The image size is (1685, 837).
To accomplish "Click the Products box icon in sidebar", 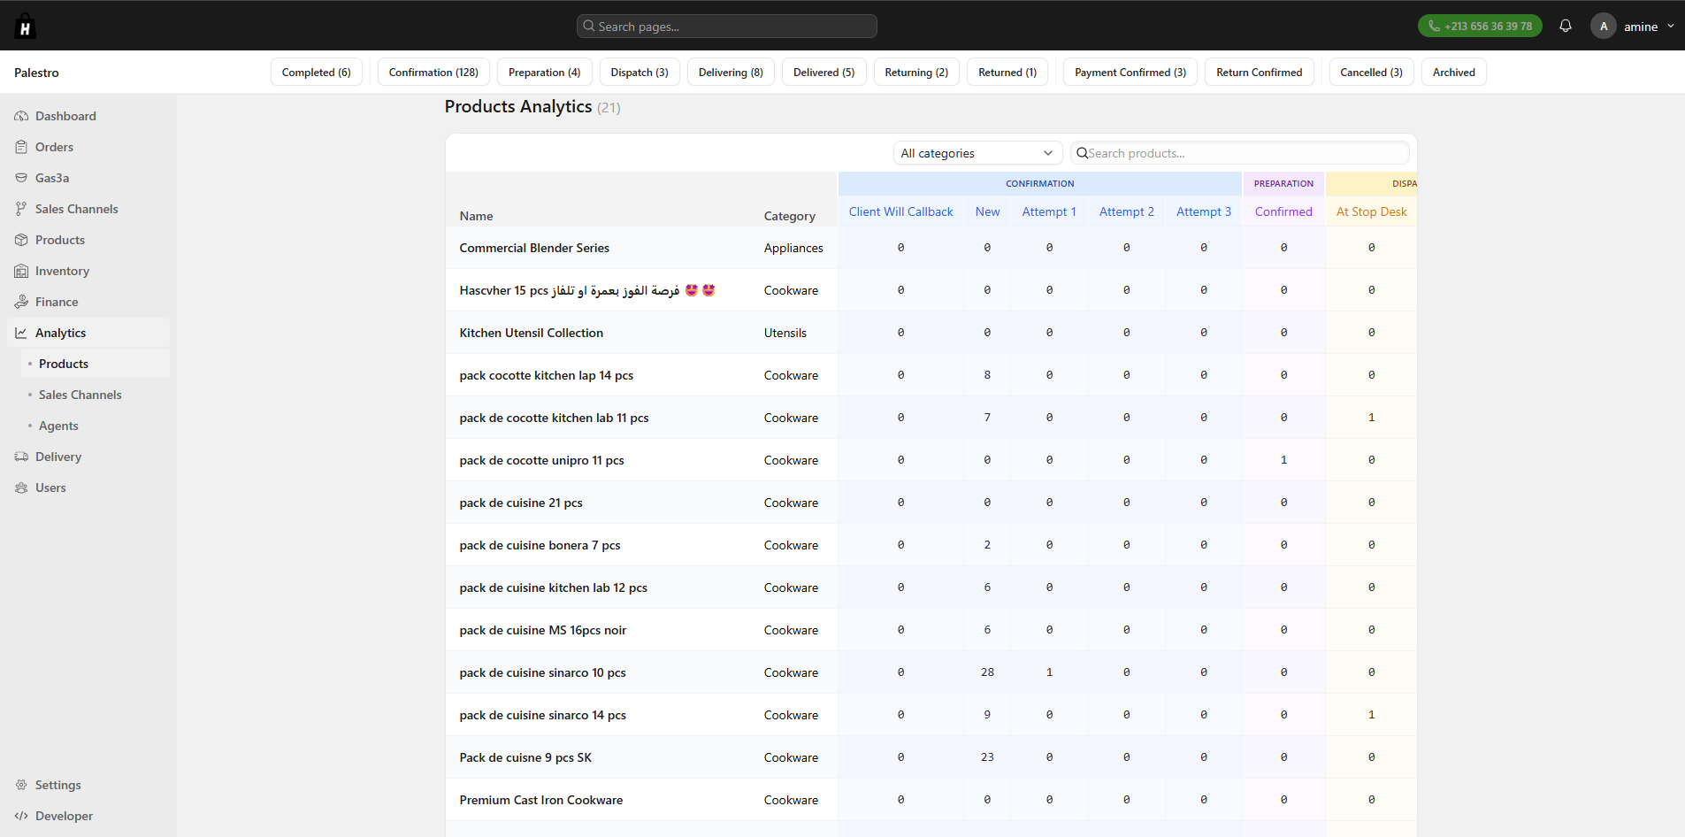I will pyautogui.click(x=21, y=240).
